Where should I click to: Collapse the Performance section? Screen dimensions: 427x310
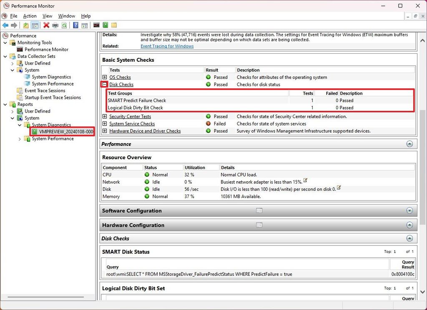click(409, 144)
